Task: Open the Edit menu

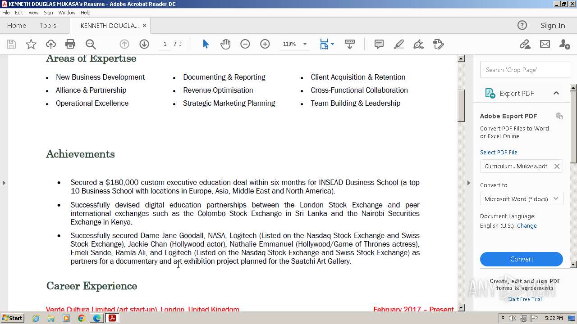Action: pos(19,13)
